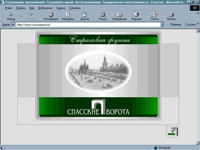Viewport: 200px width, 150px height.
Task: Click the Почта mail icon
Action: tap(154, 14)
